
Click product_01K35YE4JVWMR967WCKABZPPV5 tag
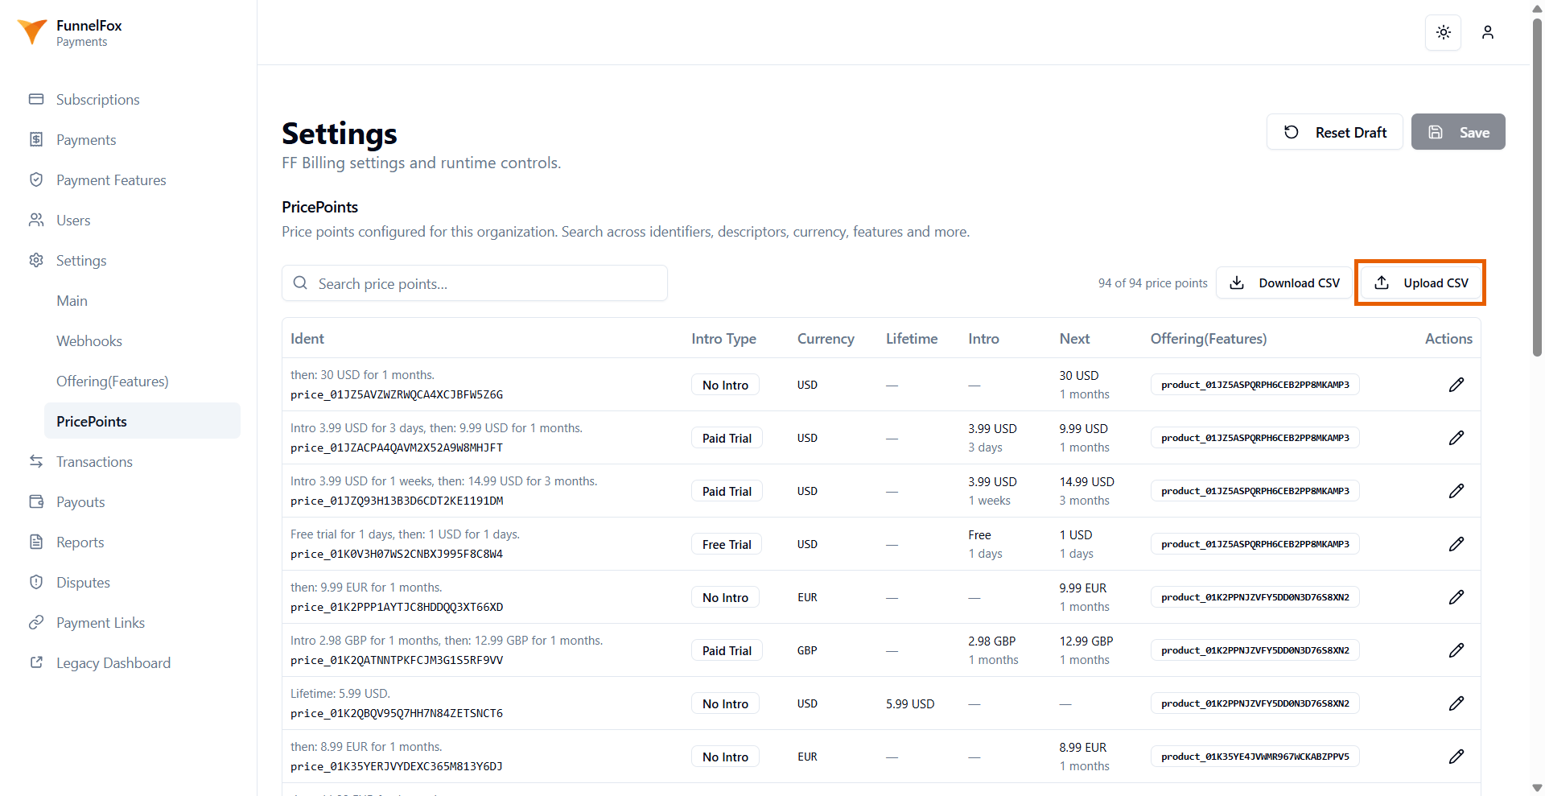[x=1255, y=757]
